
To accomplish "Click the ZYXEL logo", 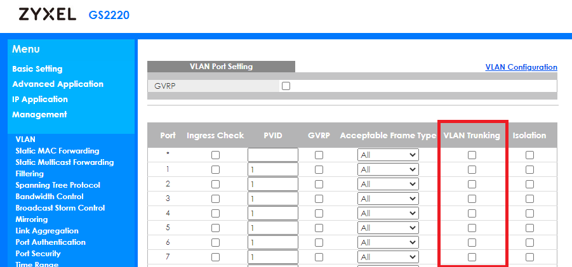I will [47, 15].
